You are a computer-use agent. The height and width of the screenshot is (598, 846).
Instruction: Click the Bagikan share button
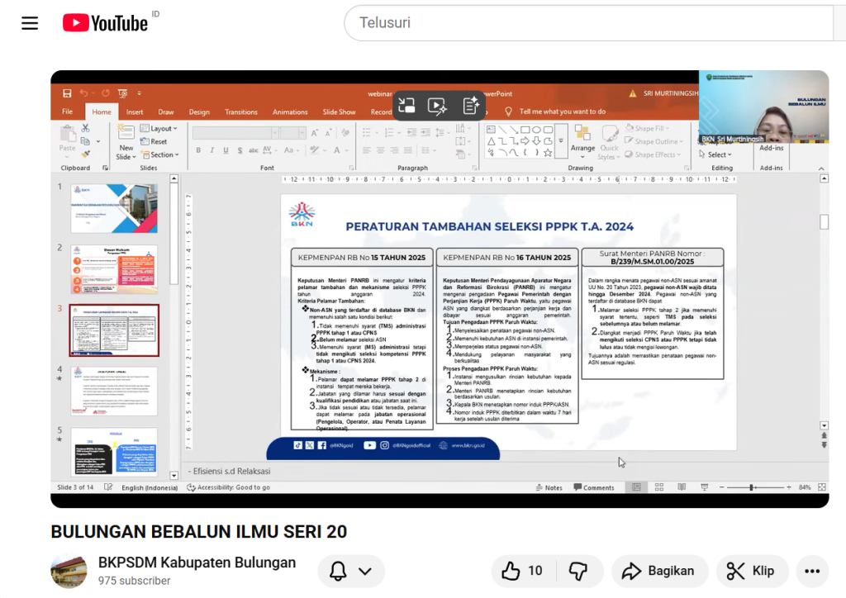(x=659, y=571)
